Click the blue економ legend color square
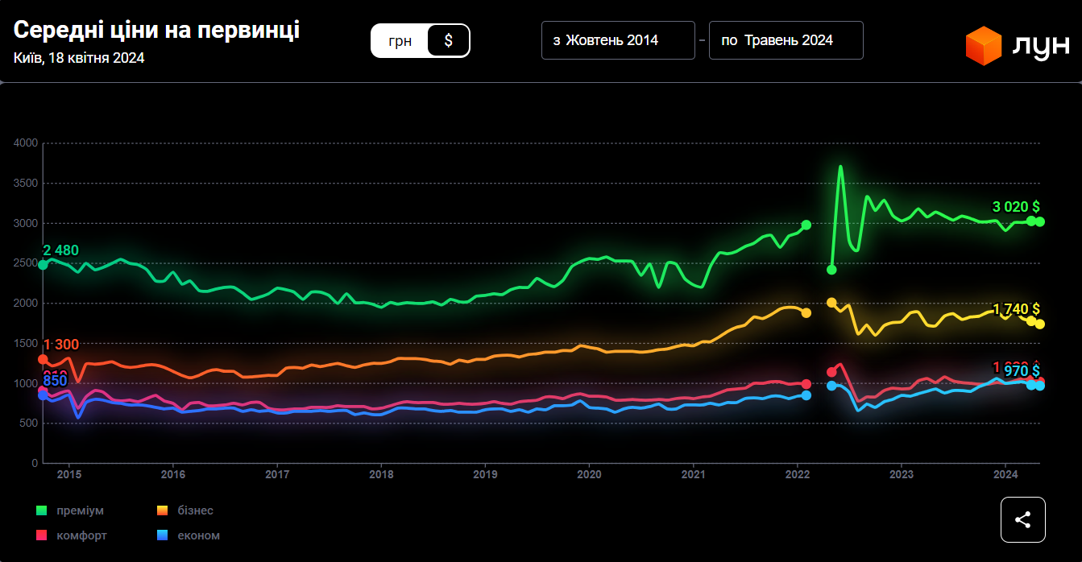Image resolution: width=1082 pixels, height=562 pixels. pyautogui.click(x=162, y=535)
